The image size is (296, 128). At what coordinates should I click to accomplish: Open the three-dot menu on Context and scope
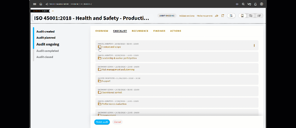[x=254, y=46]
